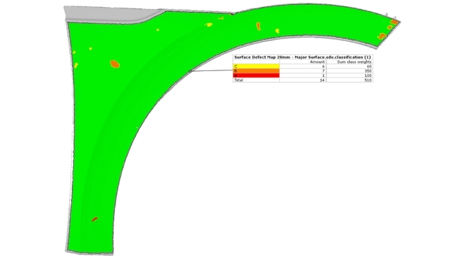The height and width of the screenshot is (259, 462).
Task: Select the total weight value 510
Action: 368,81
